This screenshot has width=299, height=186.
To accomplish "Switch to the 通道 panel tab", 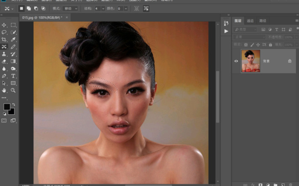I will pos(250,21).
